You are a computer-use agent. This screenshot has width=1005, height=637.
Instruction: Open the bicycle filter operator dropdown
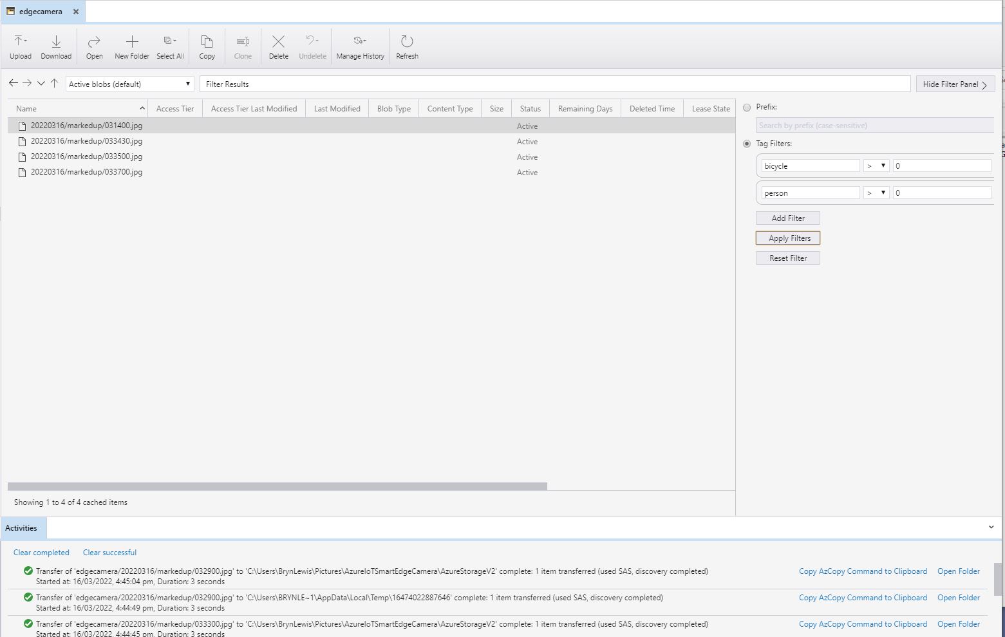(876, 166)
